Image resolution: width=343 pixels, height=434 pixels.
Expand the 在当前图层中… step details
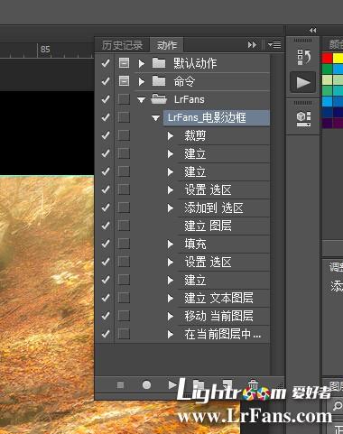point(171,334)
